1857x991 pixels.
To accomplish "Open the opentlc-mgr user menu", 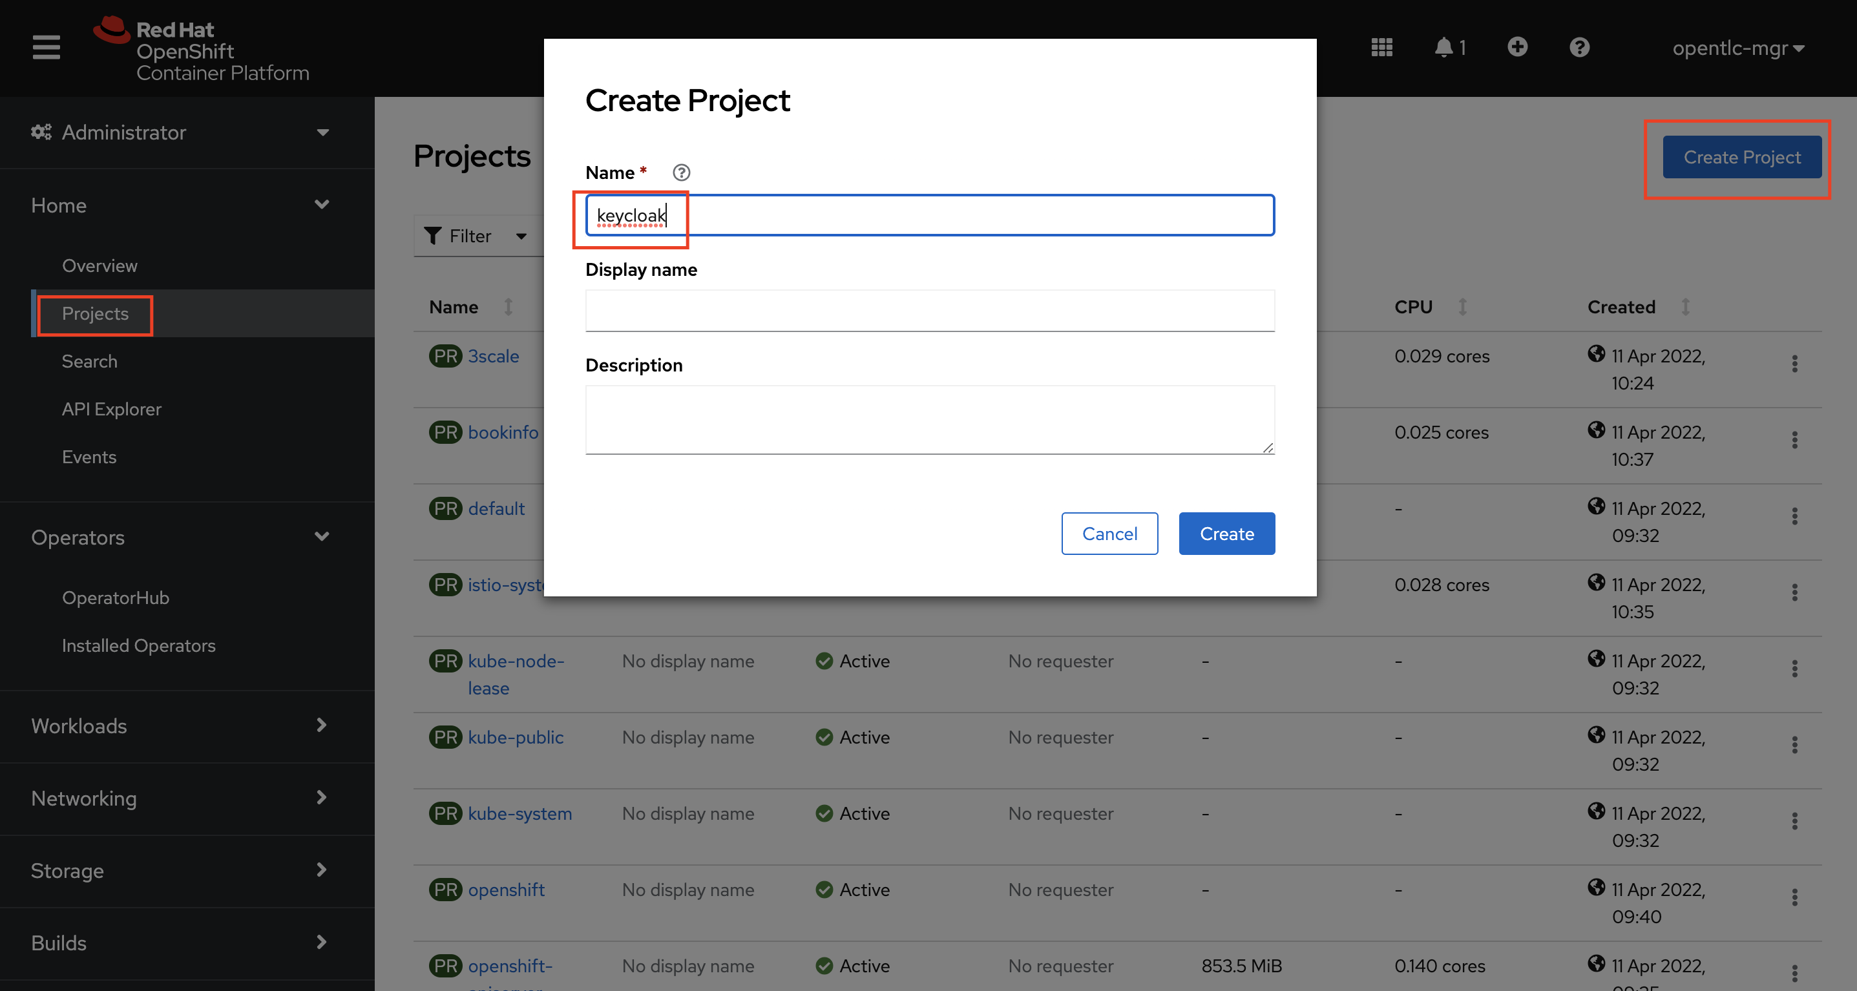I will [x=1738, y=48].
